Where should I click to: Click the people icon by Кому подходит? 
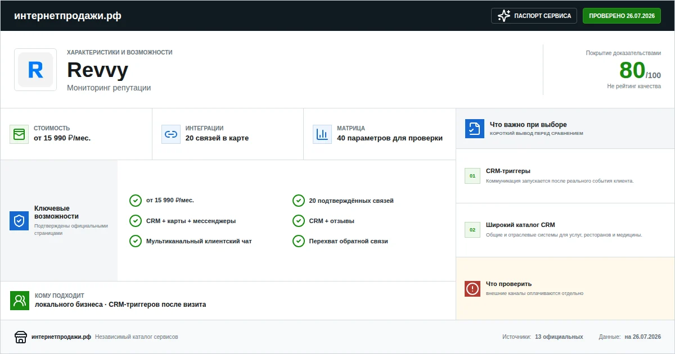[20, 301]
